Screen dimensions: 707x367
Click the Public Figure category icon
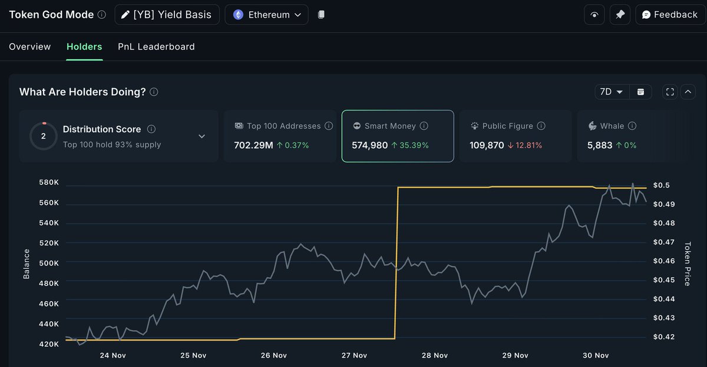click(x=474, y=126)
